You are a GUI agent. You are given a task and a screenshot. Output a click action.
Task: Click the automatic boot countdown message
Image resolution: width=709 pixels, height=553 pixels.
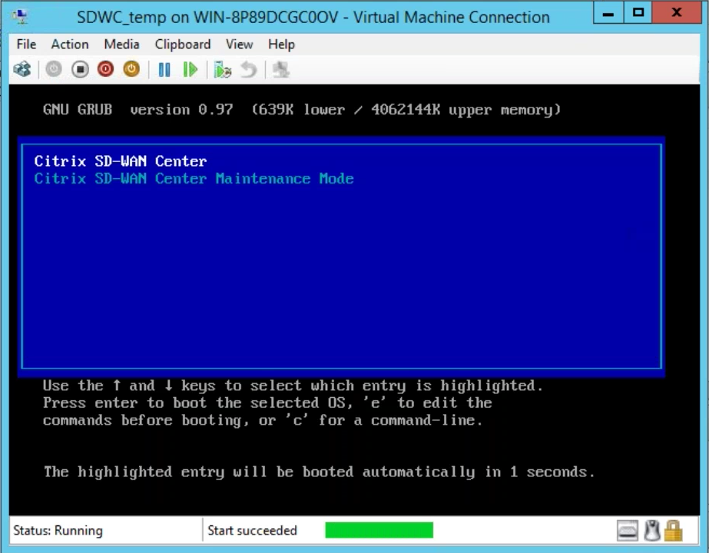[x=319, y=472]
